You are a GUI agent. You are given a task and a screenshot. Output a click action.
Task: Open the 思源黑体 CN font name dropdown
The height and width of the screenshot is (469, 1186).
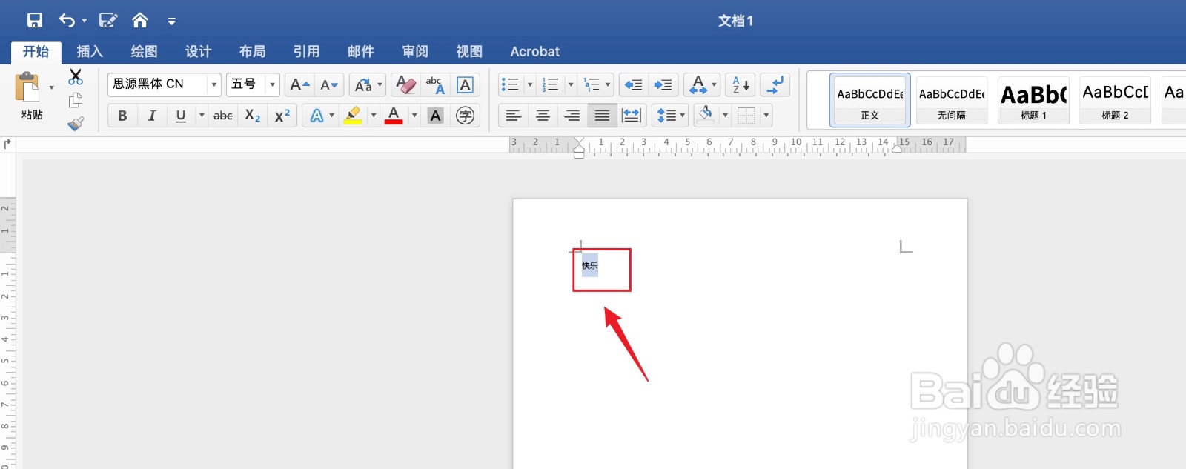pyautogui.click(x=214, y=84)
